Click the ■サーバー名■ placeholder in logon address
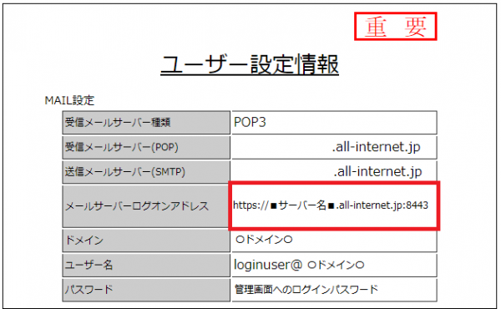 pos(302,205)
